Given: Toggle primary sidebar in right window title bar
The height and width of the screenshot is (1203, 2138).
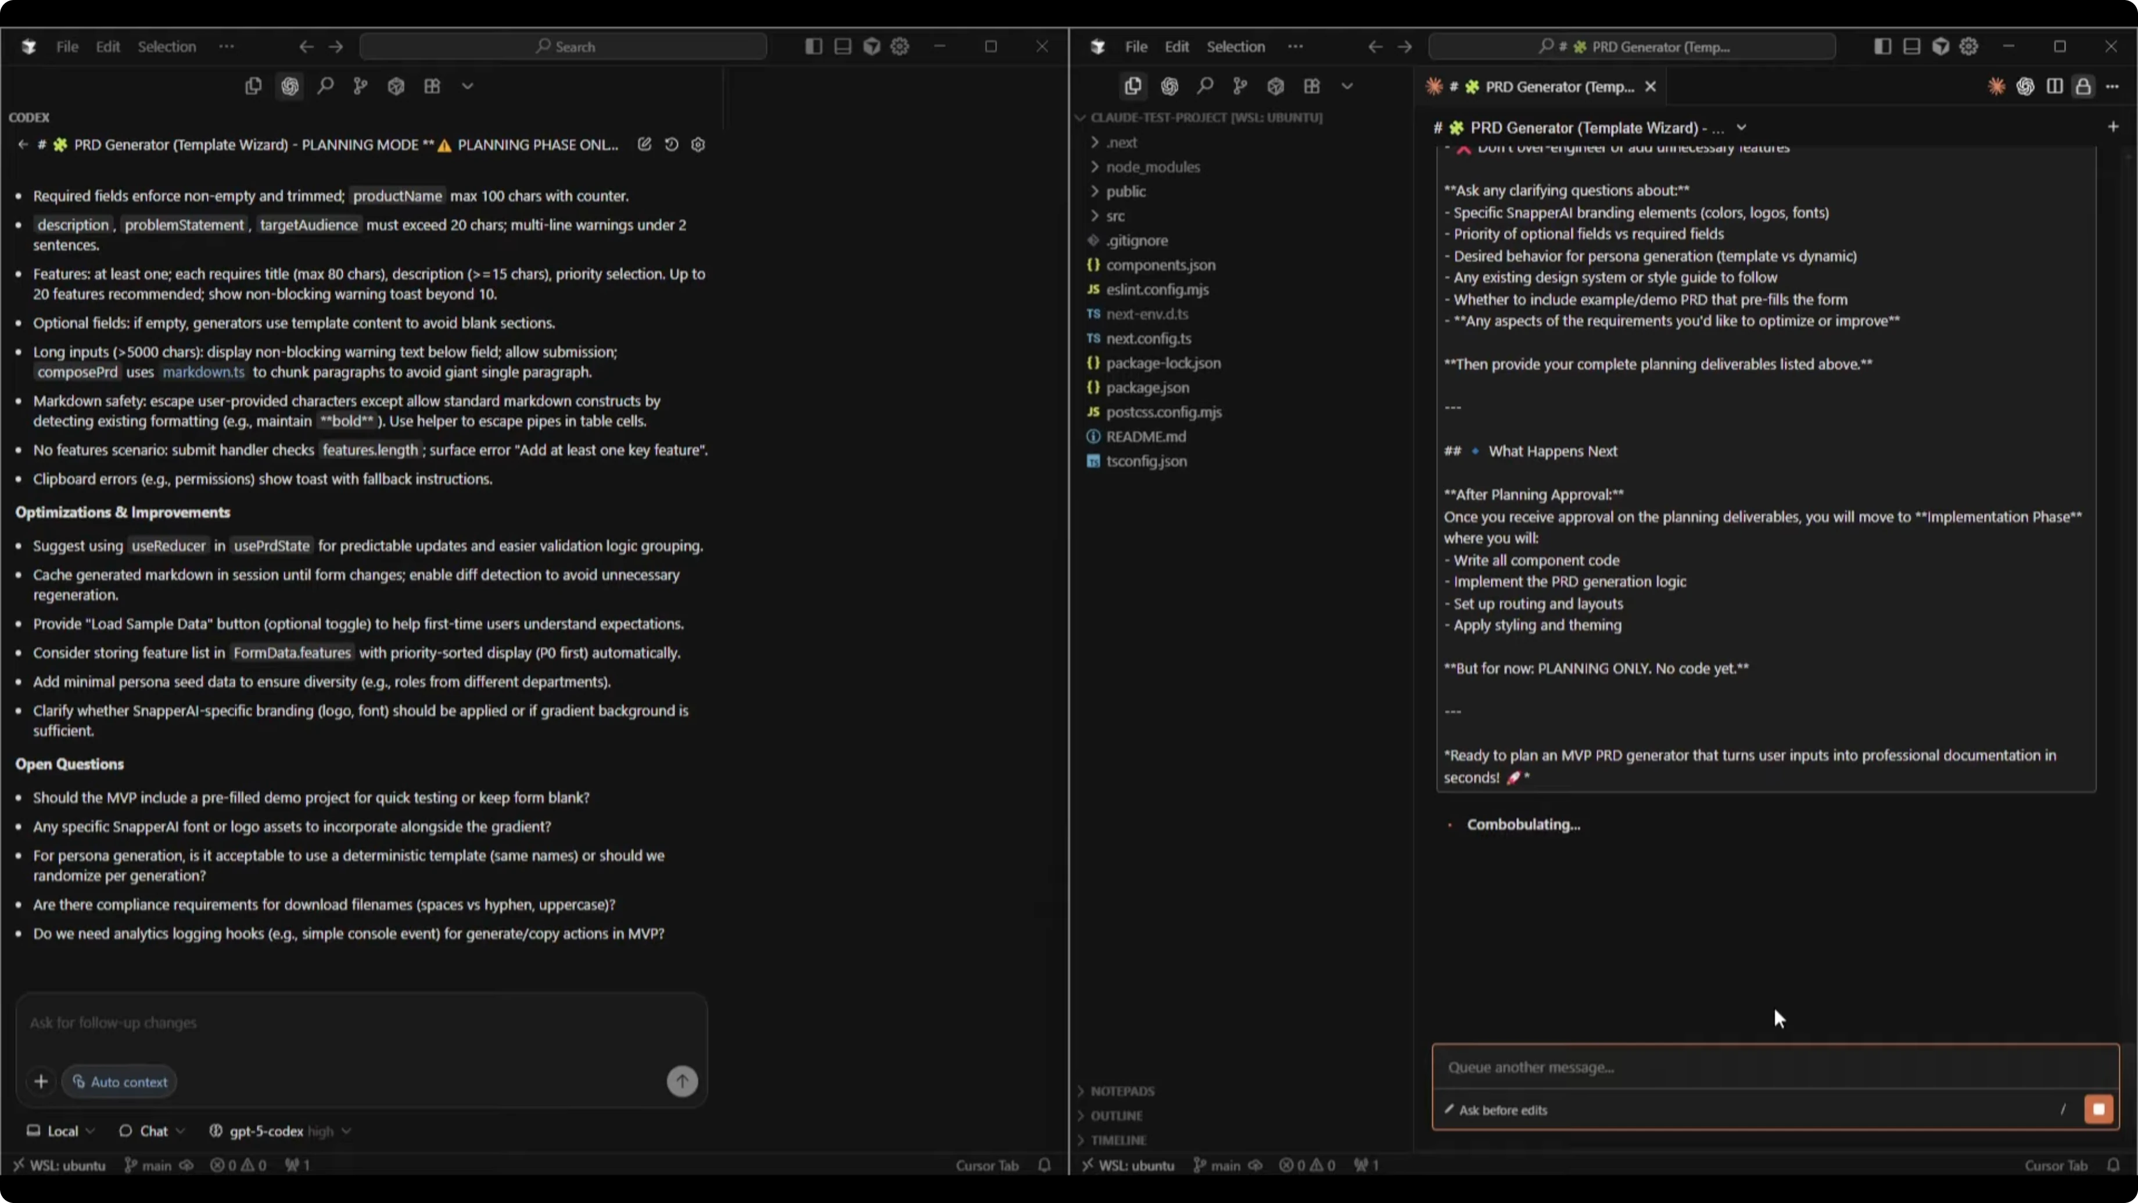Looking at the screenshot, I should coord(1882,46).
